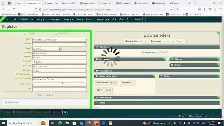Viewport: 224px width, 126px height.
Task: Open the Entity dropdown showing Bob Sanders
Action: [x=59, y=53]
